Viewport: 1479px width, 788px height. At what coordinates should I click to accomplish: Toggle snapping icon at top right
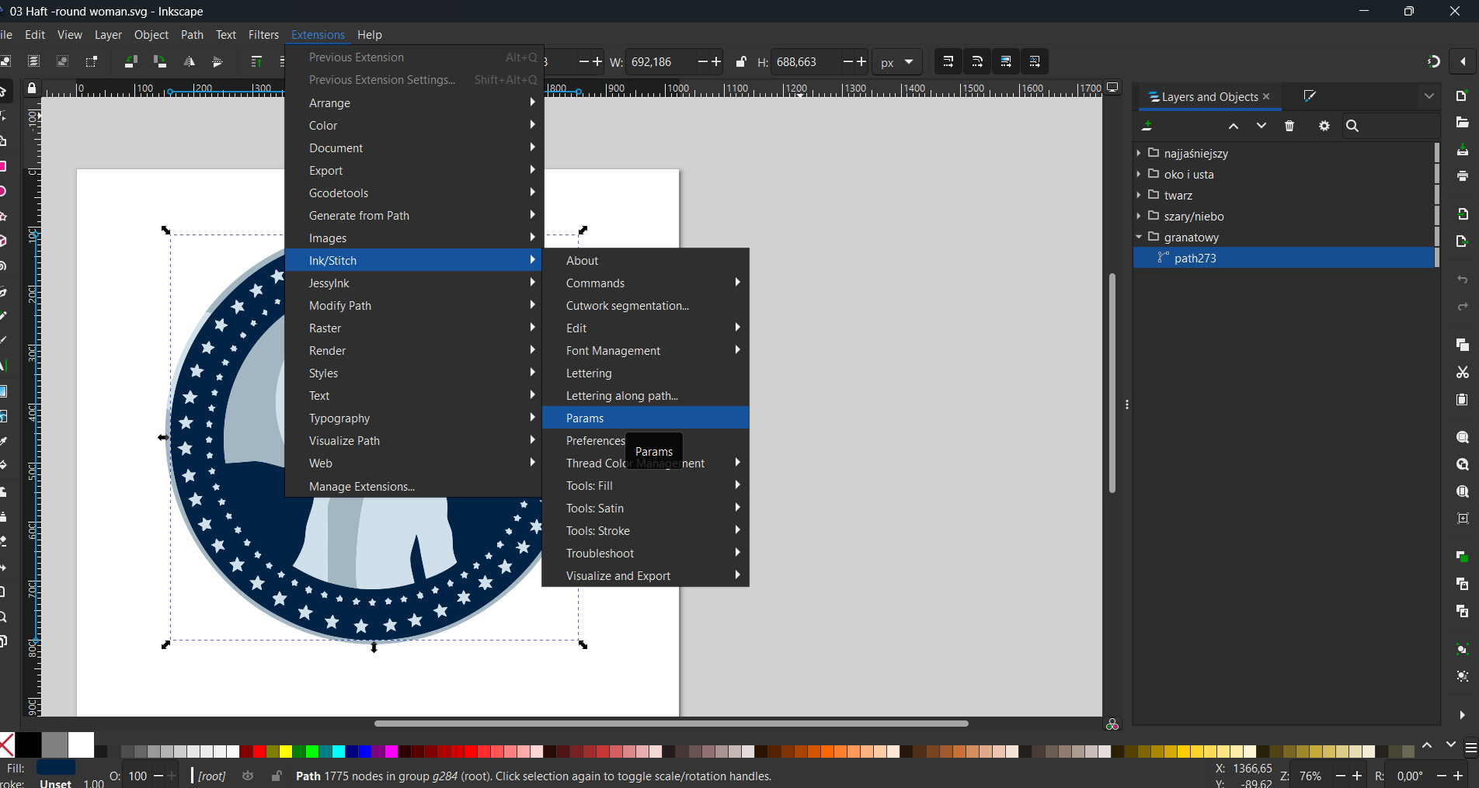tap(1434, 61)
